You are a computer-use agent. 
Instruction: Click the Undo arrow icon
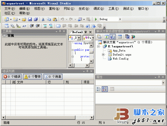(62, 19)
